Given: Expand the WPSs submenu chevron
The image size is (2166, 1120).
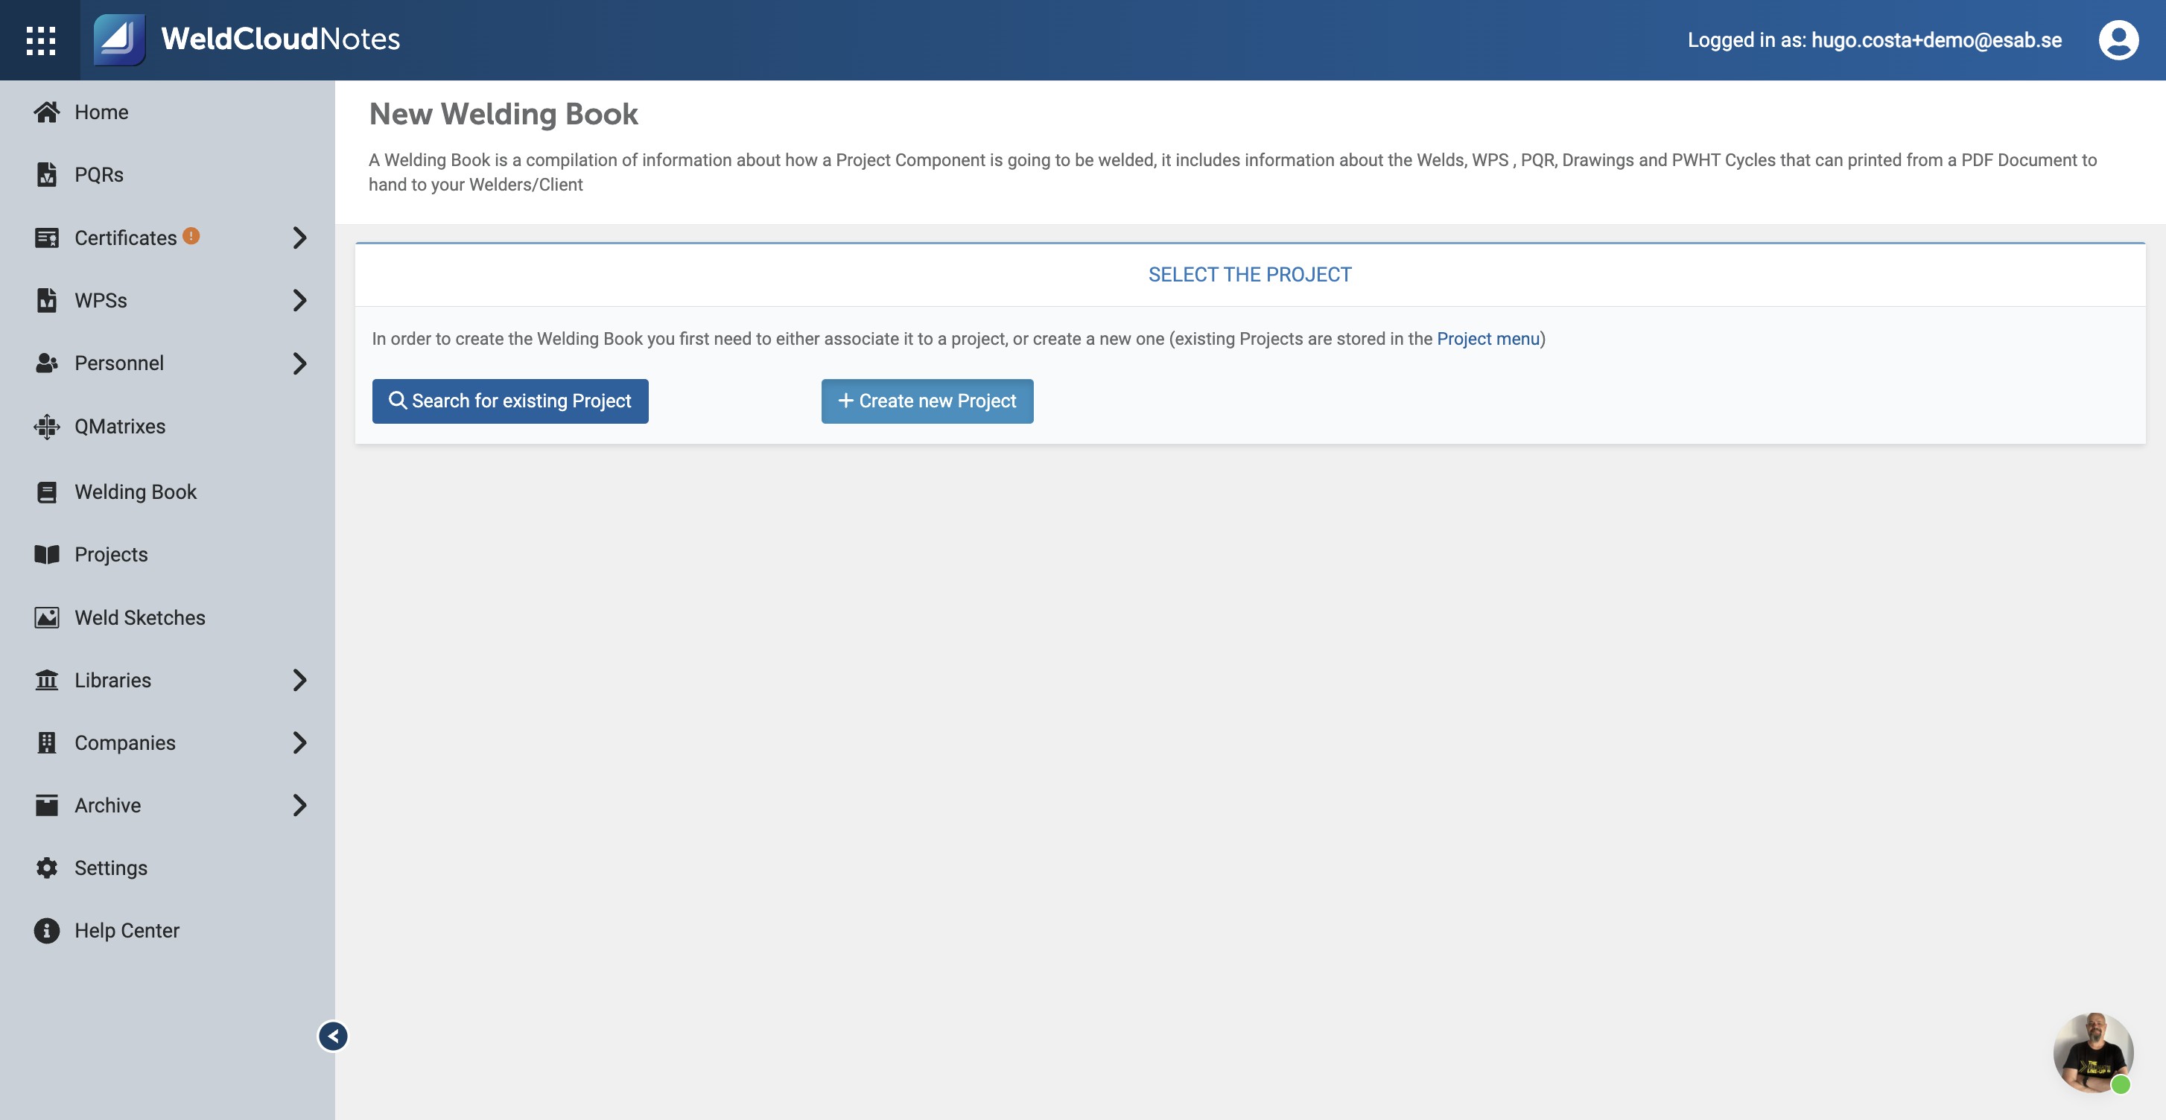Looking at the screenshot, I should tap(299, 300).
